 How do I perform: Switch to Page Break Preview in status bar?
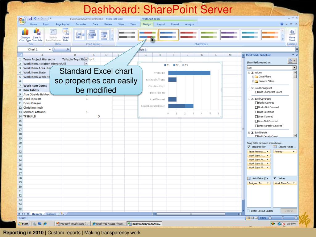pos(256,218)
